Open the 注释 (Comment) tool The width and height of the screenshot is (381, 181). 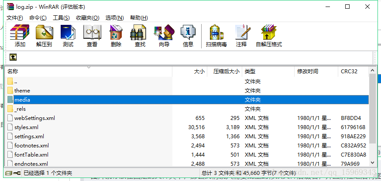click(x=241, y=36)
